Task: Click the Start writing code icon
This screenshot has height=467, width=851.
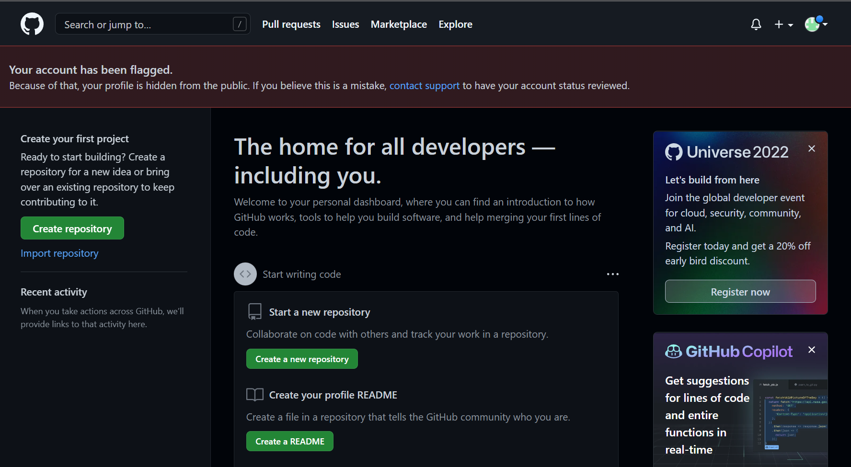Action: coord(245,274)
